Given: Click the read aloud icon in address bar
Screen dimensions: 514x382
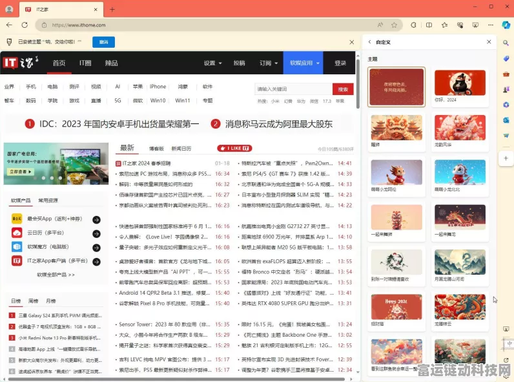Looking at the screenshot, I should click(x=380, y=25).
